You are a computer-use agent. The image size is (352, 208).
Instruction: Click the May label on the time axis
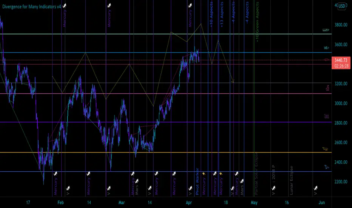(254, 202)
